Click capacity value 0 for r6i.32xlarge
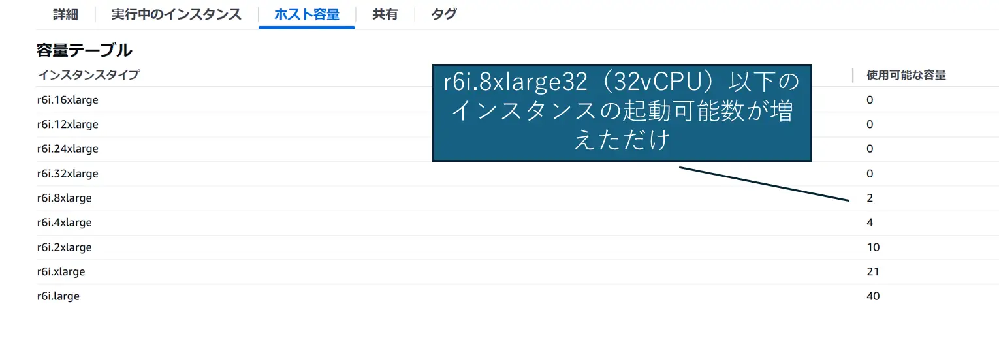 pos(870,174)
